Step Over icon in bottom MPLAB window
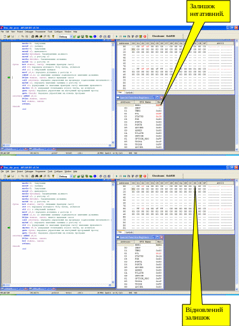 tap(133, 176)
